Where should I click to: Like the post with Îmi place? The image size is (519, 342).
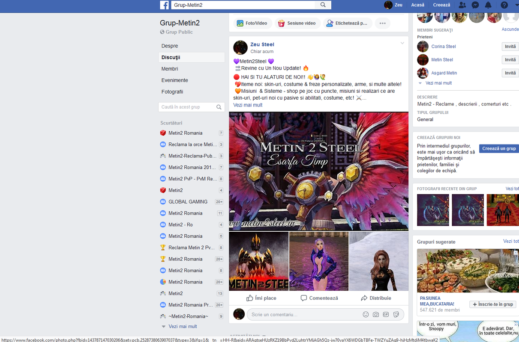tap(261, 298)
